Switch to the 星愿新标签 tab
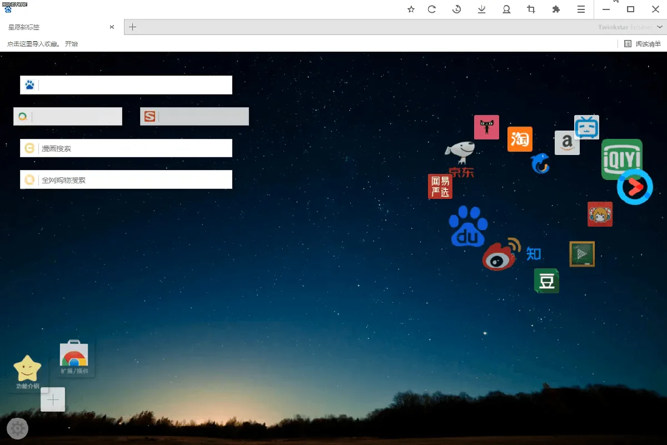 [62, 27]
